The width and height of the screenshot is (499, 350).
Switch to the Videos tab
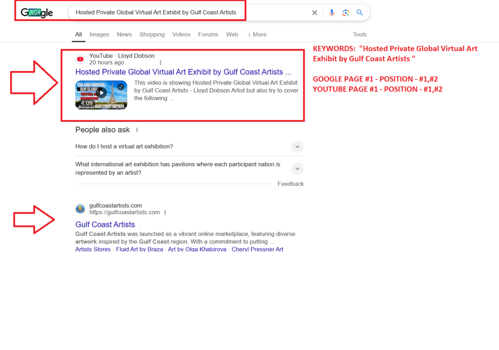pos(181,35)
